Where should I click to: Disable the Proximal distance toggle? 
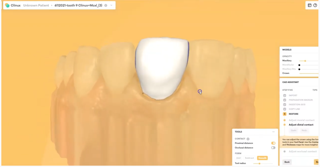[x=273, y=143]
